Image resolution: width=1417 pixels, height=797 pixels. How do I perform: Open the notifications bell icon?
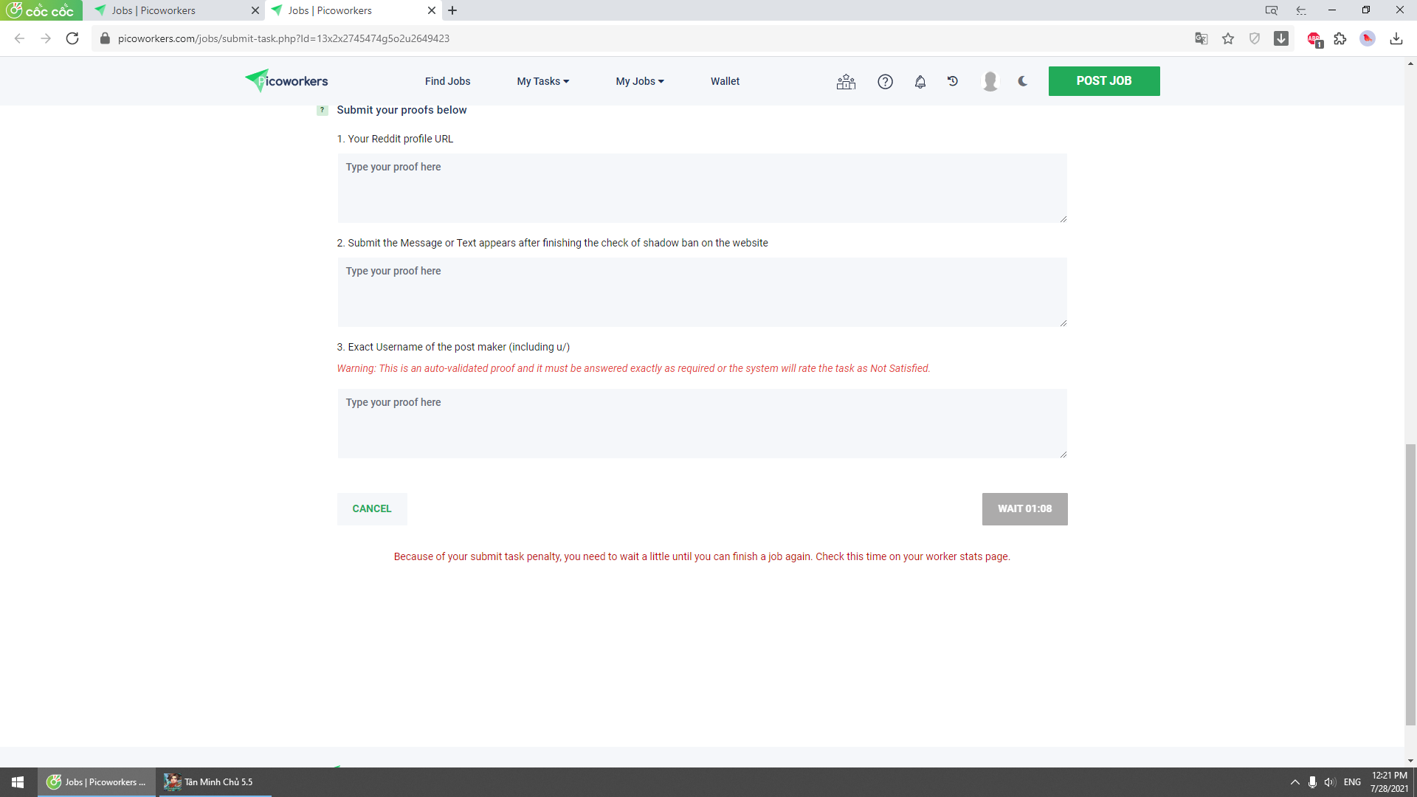tap(920, 82)
